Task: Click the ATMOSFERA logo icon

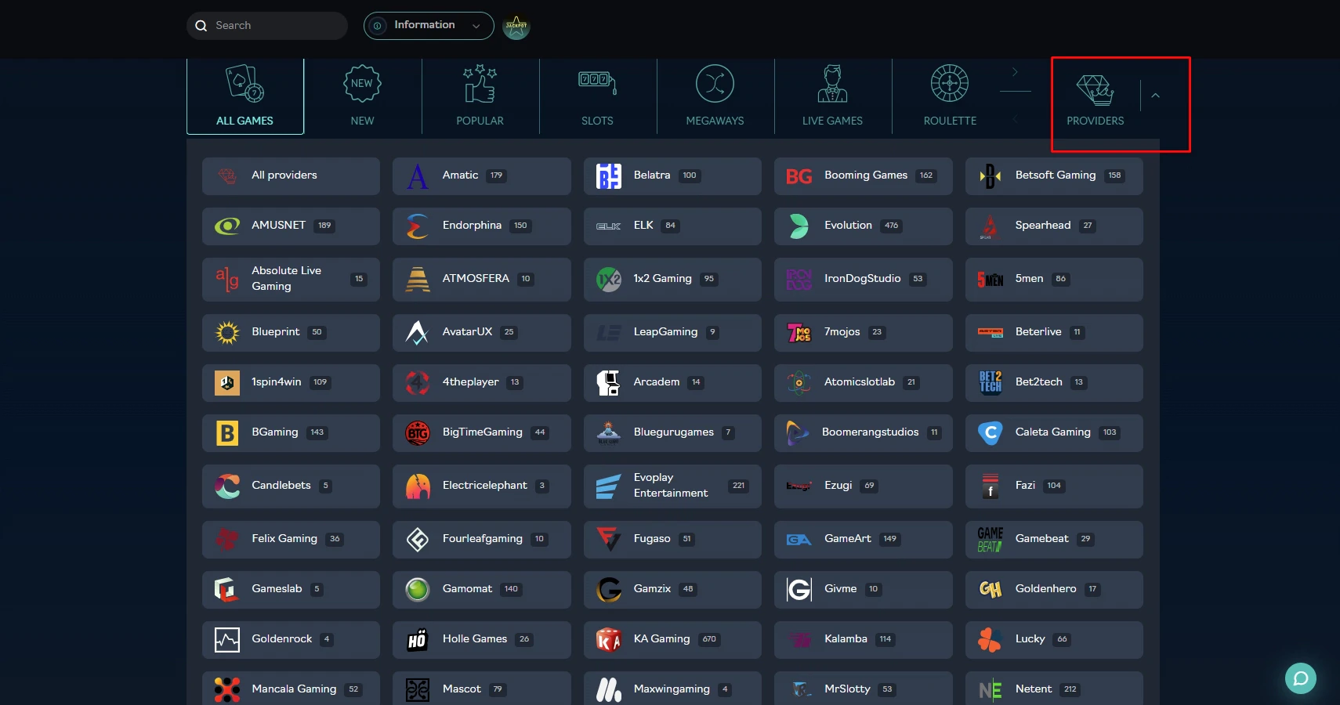Action: [418, 279]
